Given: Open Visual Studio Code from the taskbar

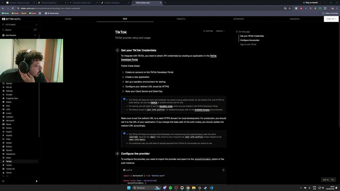Looking at the screenshot, I should tap(211, 188).
